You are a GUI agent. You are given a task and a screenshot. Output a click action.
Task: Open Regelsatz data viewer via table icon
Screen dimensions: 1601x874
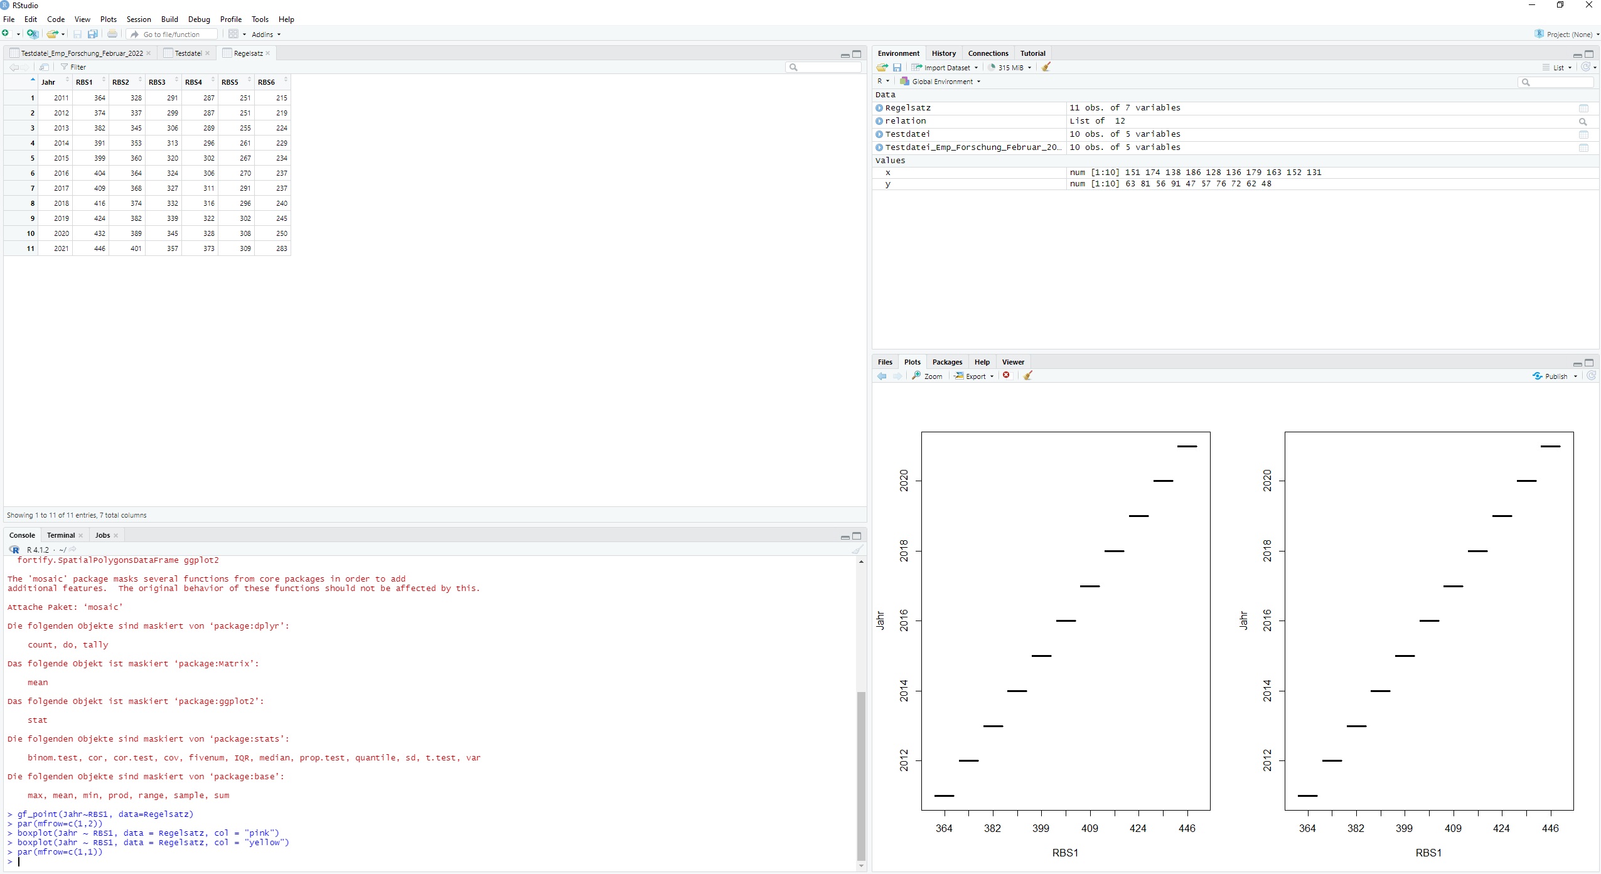tap(1583, 109)
